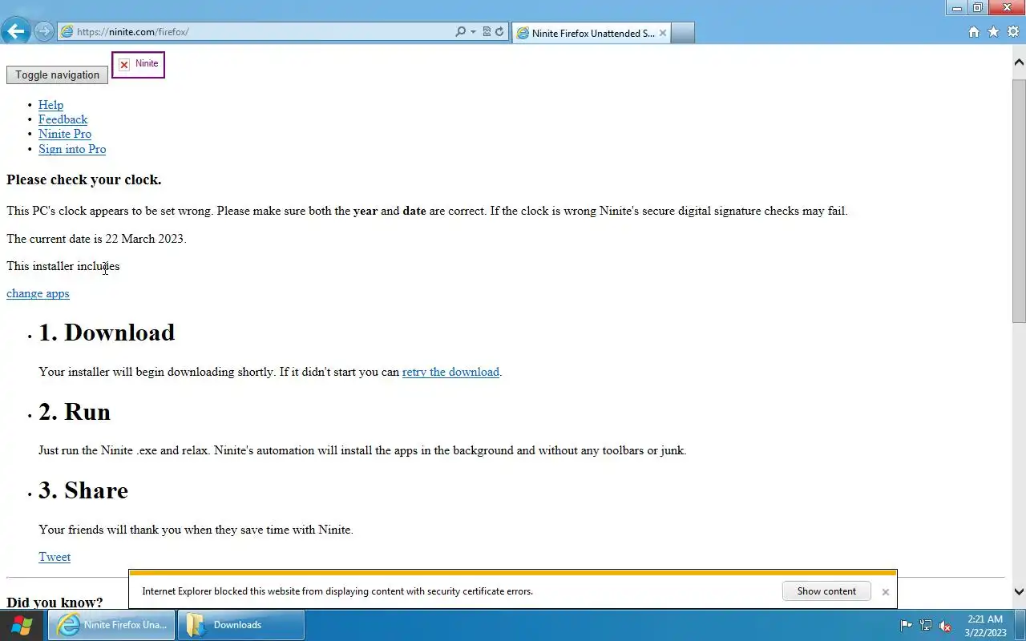
Task: Click the "Please check your clock." heading
Action: coord(84,179)
